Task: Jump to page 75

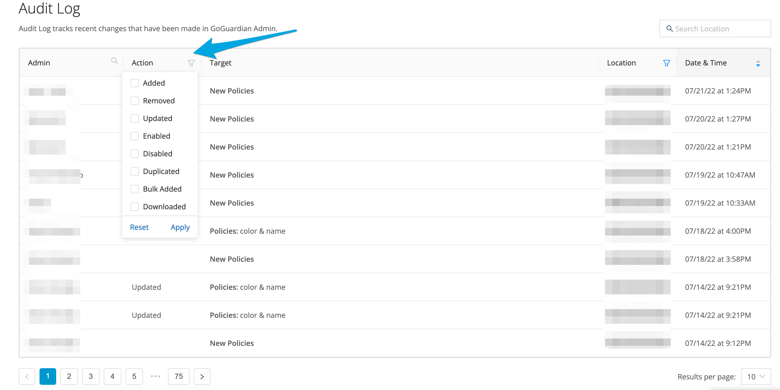Action: click(179, 376)
